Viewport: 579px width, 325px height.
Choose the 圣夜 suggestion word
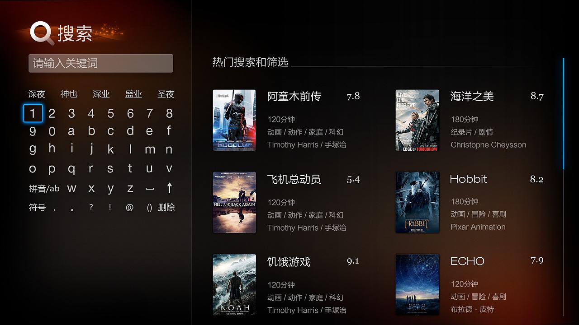(x=166, y=94)
